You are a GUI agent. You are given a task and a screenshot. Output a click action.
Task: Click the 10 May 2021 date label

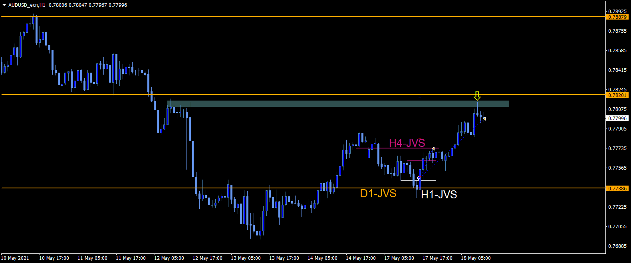[x=15, y=258]
